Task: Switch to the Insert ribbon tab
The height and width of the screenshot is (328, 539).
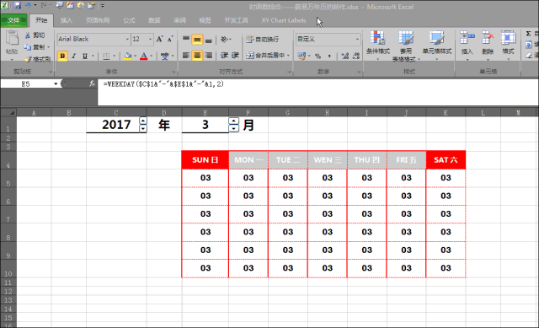Action: click(x=67, y=20)
